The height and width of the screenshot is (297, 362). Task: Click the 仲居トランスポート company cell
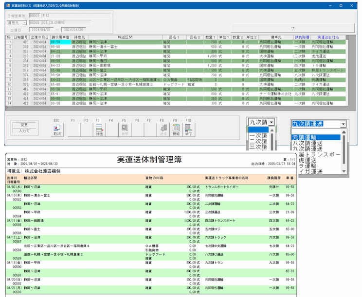coord(328,70)
